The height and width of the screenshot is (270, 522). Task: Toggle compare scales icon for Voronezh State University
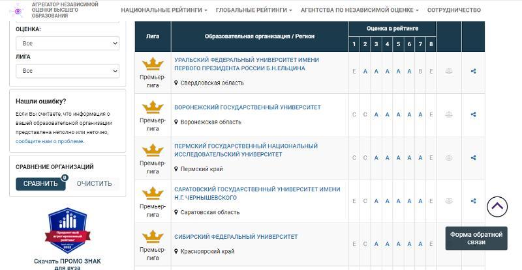point(448,115)
